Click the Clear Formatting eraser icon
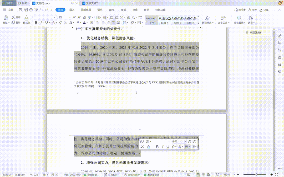 pyautogui.click(x=84, y=17)
